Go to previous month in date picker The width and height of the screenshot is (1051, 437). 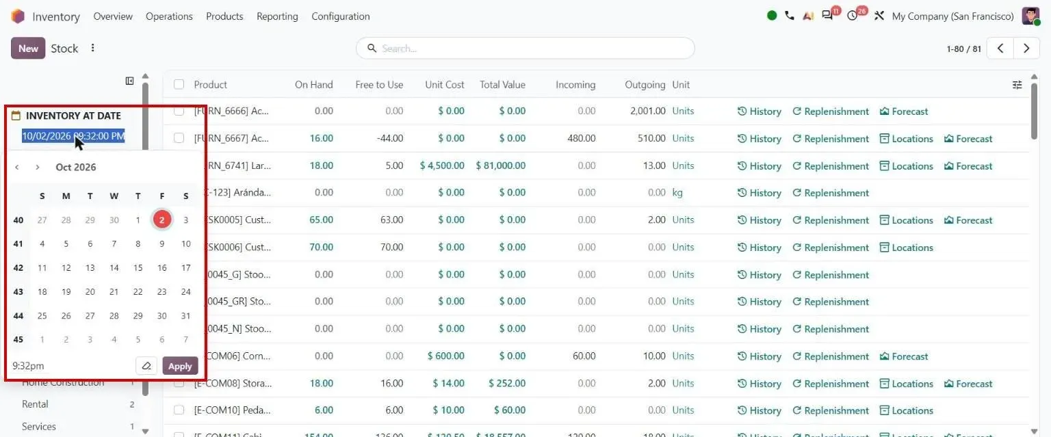pyautogui.click(x=17, y=167)
